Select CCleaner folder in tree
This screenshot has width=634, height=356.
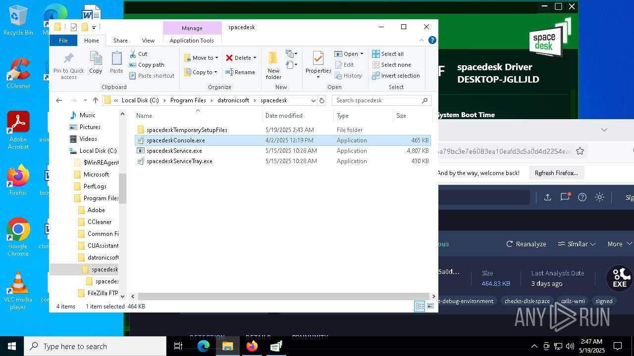tap(100, 222)
